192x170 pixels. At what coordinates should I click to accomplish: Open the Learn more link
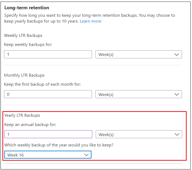click(x=90, y=21)
